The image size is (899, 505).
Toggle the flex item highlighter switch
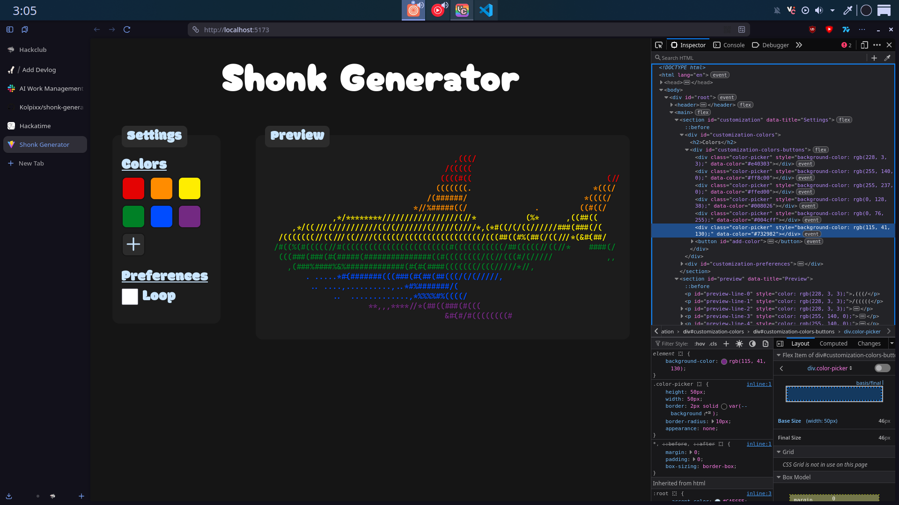[882, 368]
